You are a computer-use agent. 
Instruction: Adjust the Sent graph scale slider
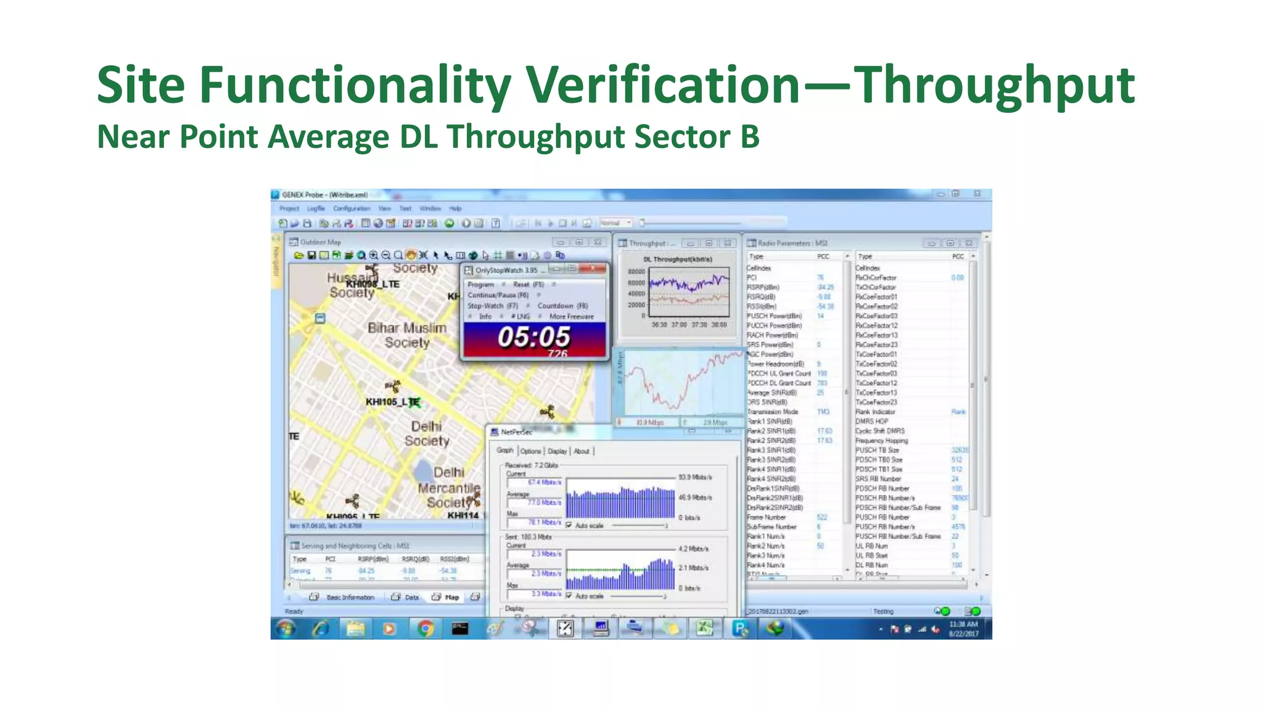[x=639, y=597]
